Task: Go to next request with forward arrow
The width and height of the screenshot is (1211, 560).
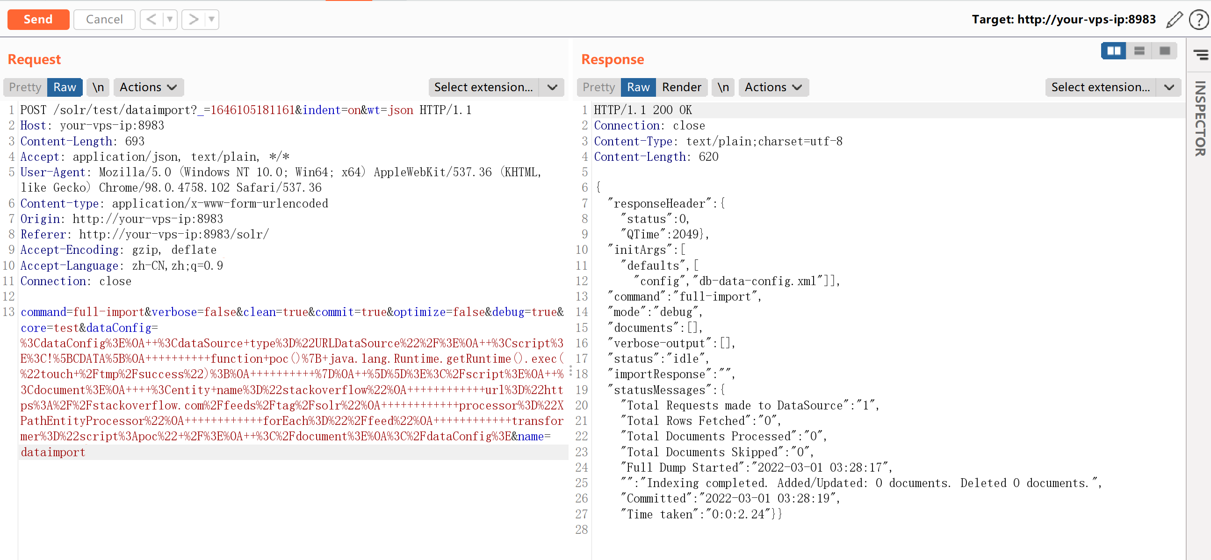Action: 193,20
